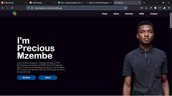Minimize the browser window
Image resolution: width=172 pixels, height=96 pixels.
pos(158,3)
